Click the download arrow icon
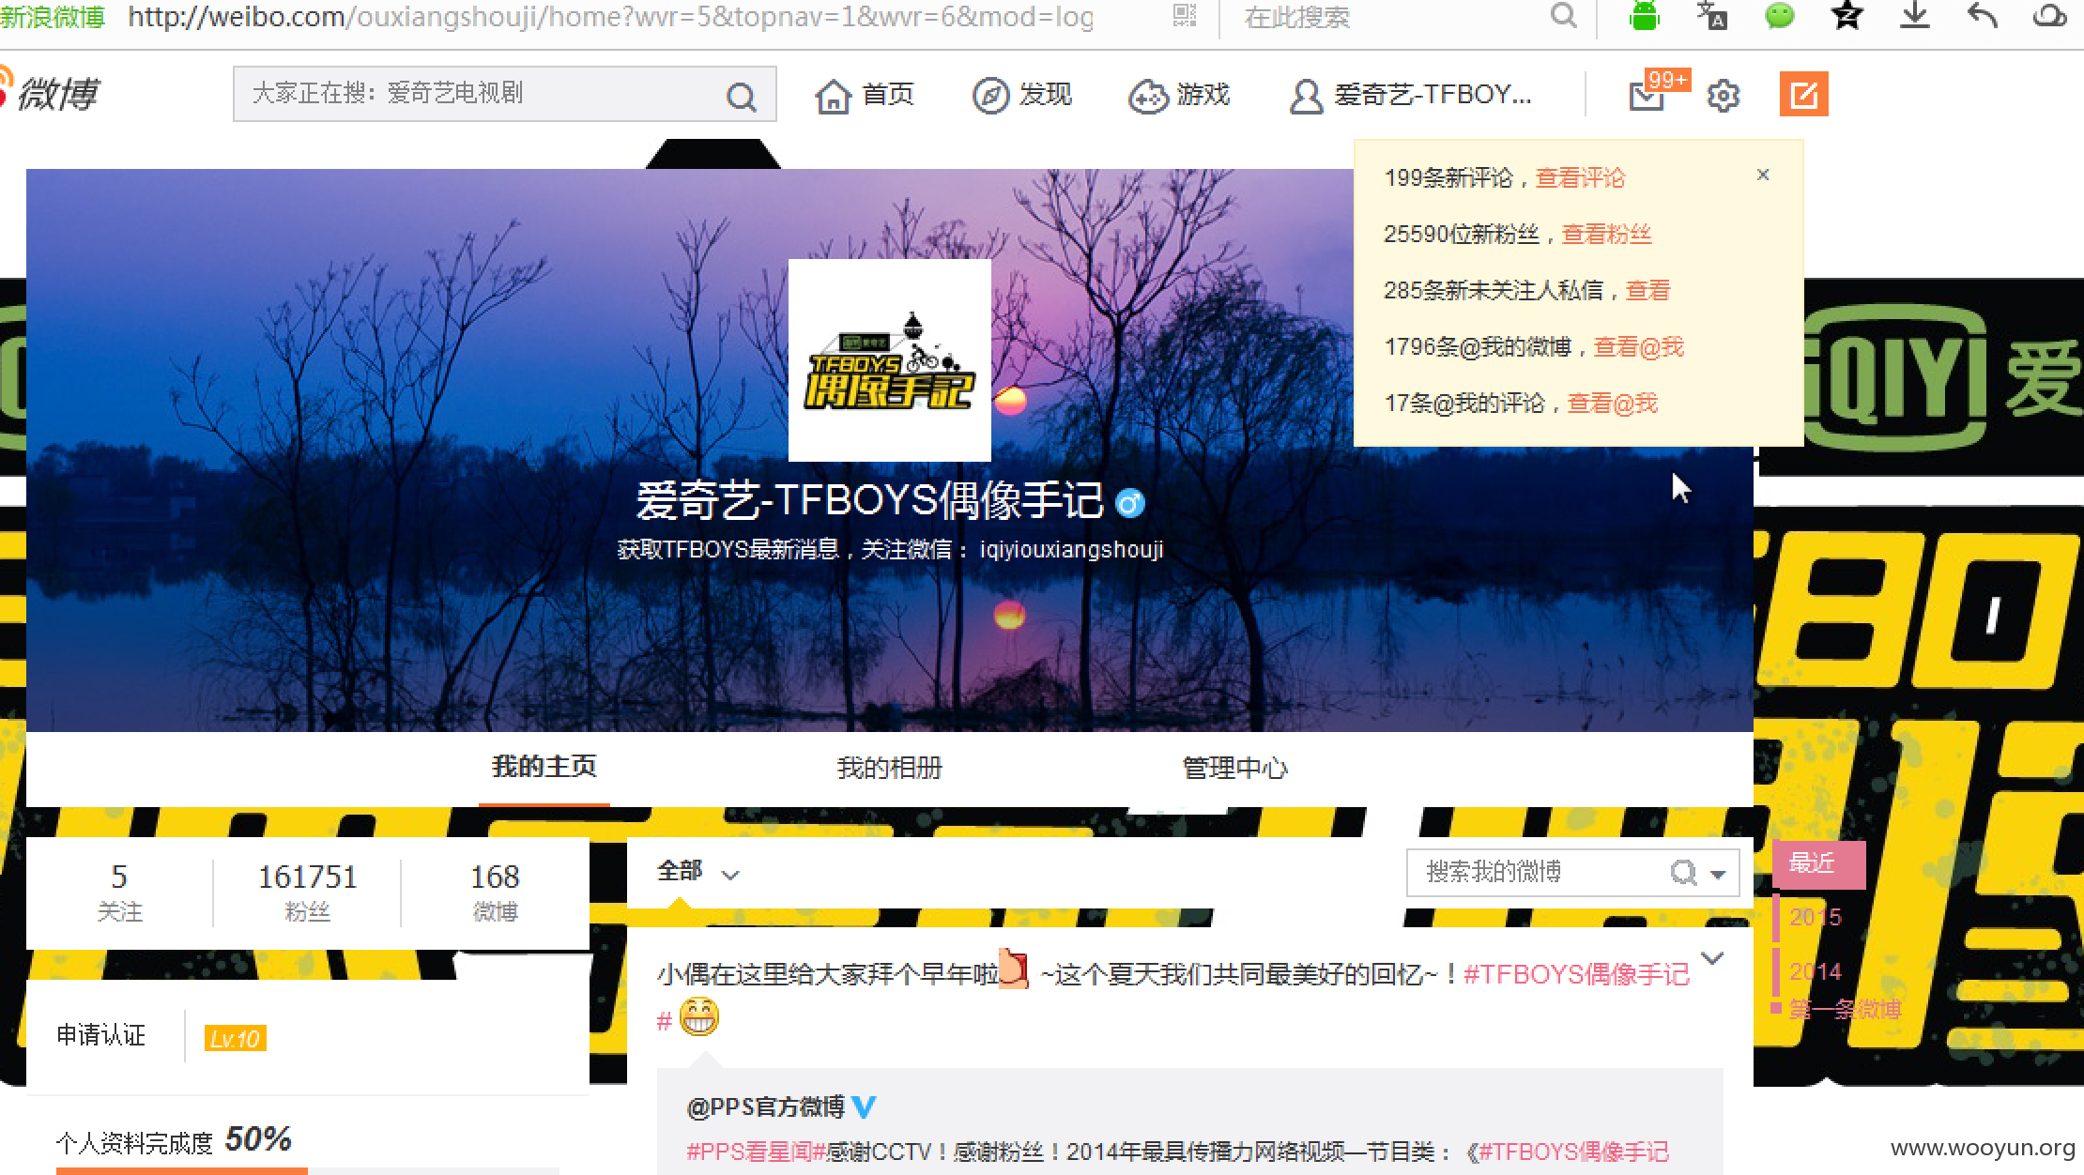This screenshot has width=2084, height=1175. click(x=1914, y=15)
